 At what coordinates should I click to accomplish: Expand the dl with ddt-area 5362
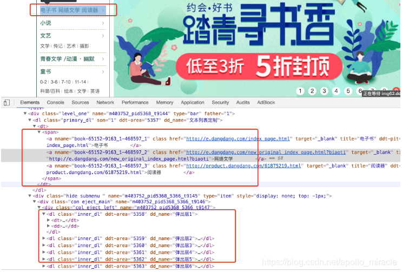click(44, 259)
